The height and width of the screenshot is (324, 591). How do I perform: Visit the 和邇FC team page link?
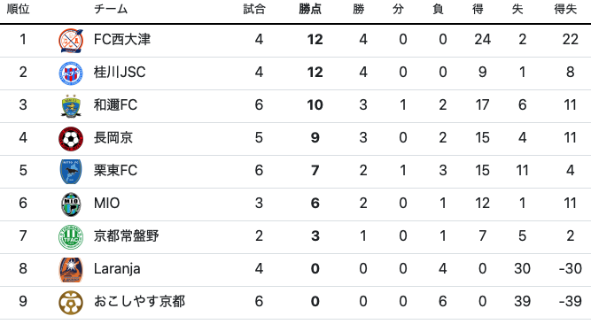[x=115, y=104]
